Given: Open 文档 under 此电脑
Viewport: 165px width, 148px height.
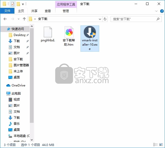Looking at the screenshot, I should [x=14, y=112].
